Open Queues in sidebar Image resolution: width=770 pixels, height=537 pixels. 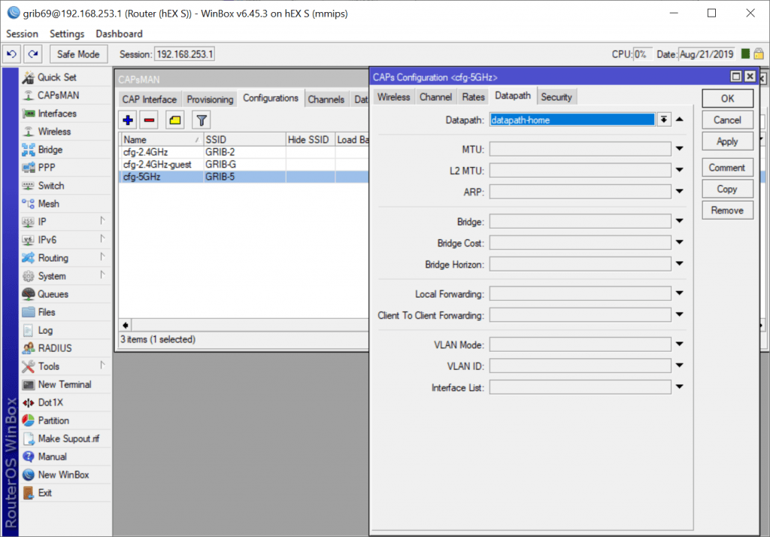[x=53, y=294]
